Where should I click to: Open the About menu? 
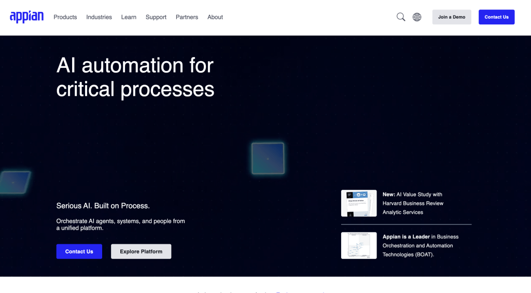(x=215, y=17)
